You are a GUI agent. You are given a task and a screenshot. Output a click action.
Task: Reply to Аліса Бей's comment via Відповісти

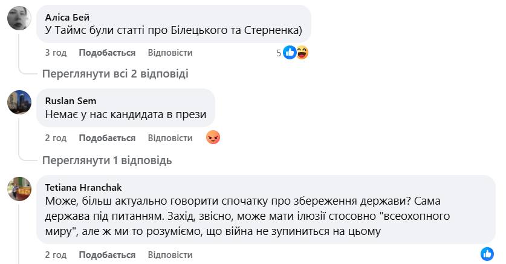click(170, 53)
